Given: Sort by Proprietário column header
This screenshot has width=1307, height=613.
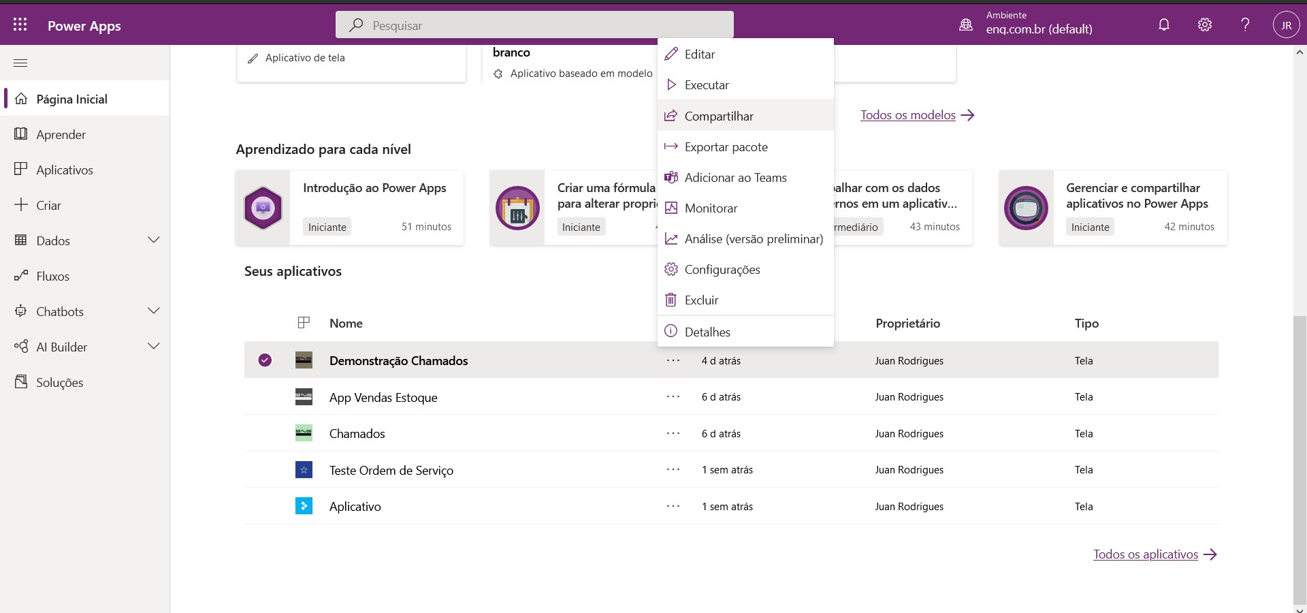Looking at the screenshot, I should tap(907, 323).
